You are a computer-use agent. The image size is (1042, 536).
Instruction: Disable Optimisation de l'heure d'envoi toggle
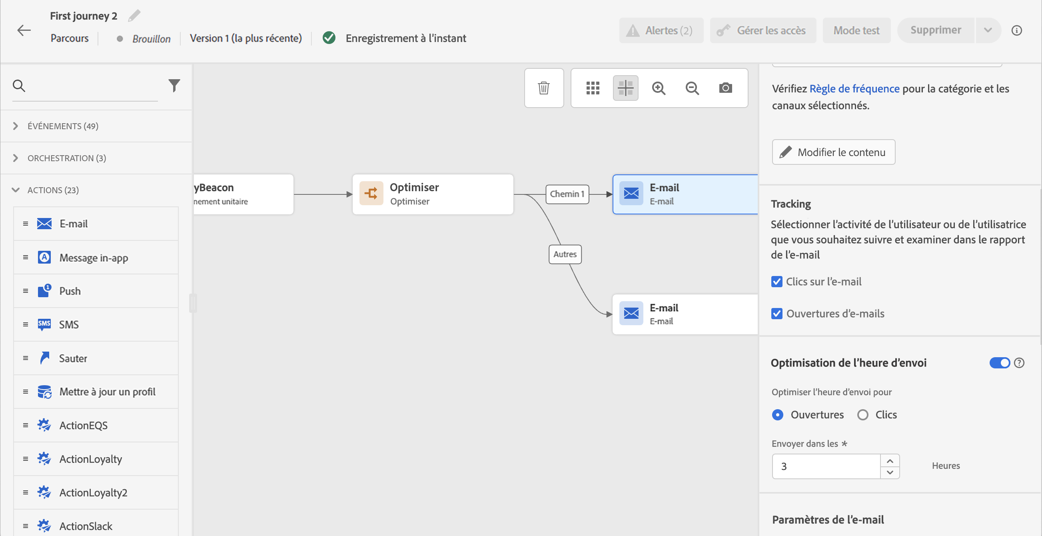(x=999, y=363)
